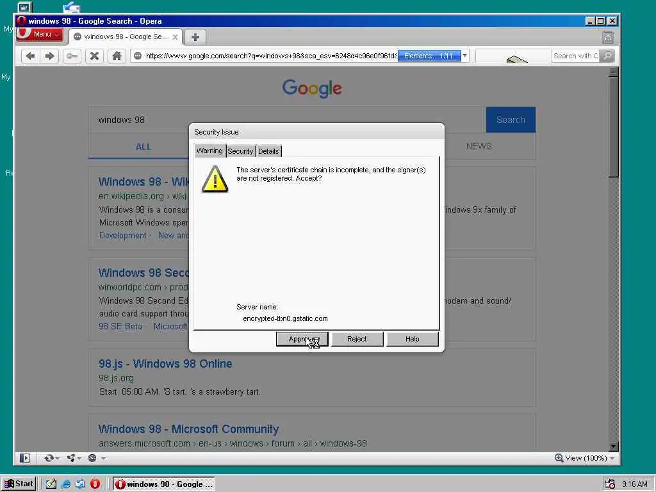The height and width of the screenshot is (492, 656).
Task: Open the notepad-like quick launch icon
Action: [x=51, y=484]
